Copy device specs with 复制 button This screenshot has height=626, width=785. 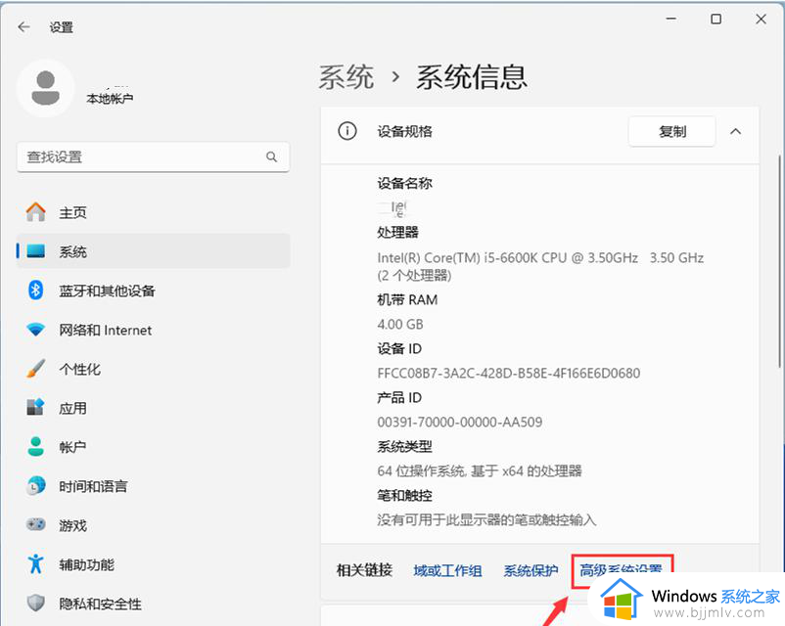pos(671,132)
